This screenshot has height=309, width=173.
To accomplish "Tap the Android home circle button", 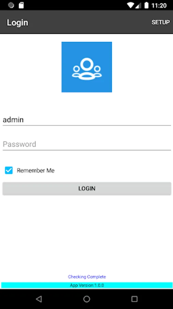I will pyautogui.click(x=86, y=299).
